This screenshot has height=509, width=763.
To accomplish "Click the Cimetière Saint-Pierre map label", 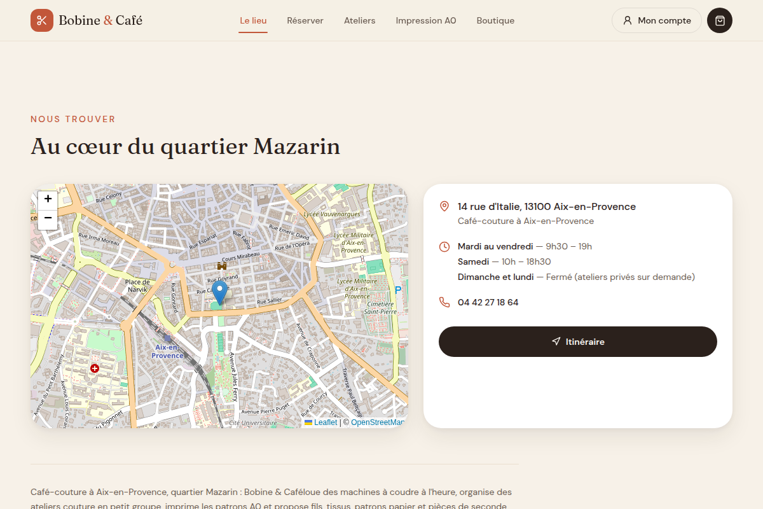I will pyautogui.click(x=380, y=308).
